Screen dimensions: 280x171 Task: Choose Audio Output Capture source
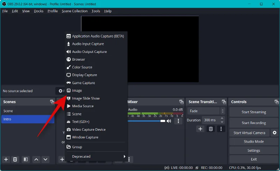tap(96, 52)
